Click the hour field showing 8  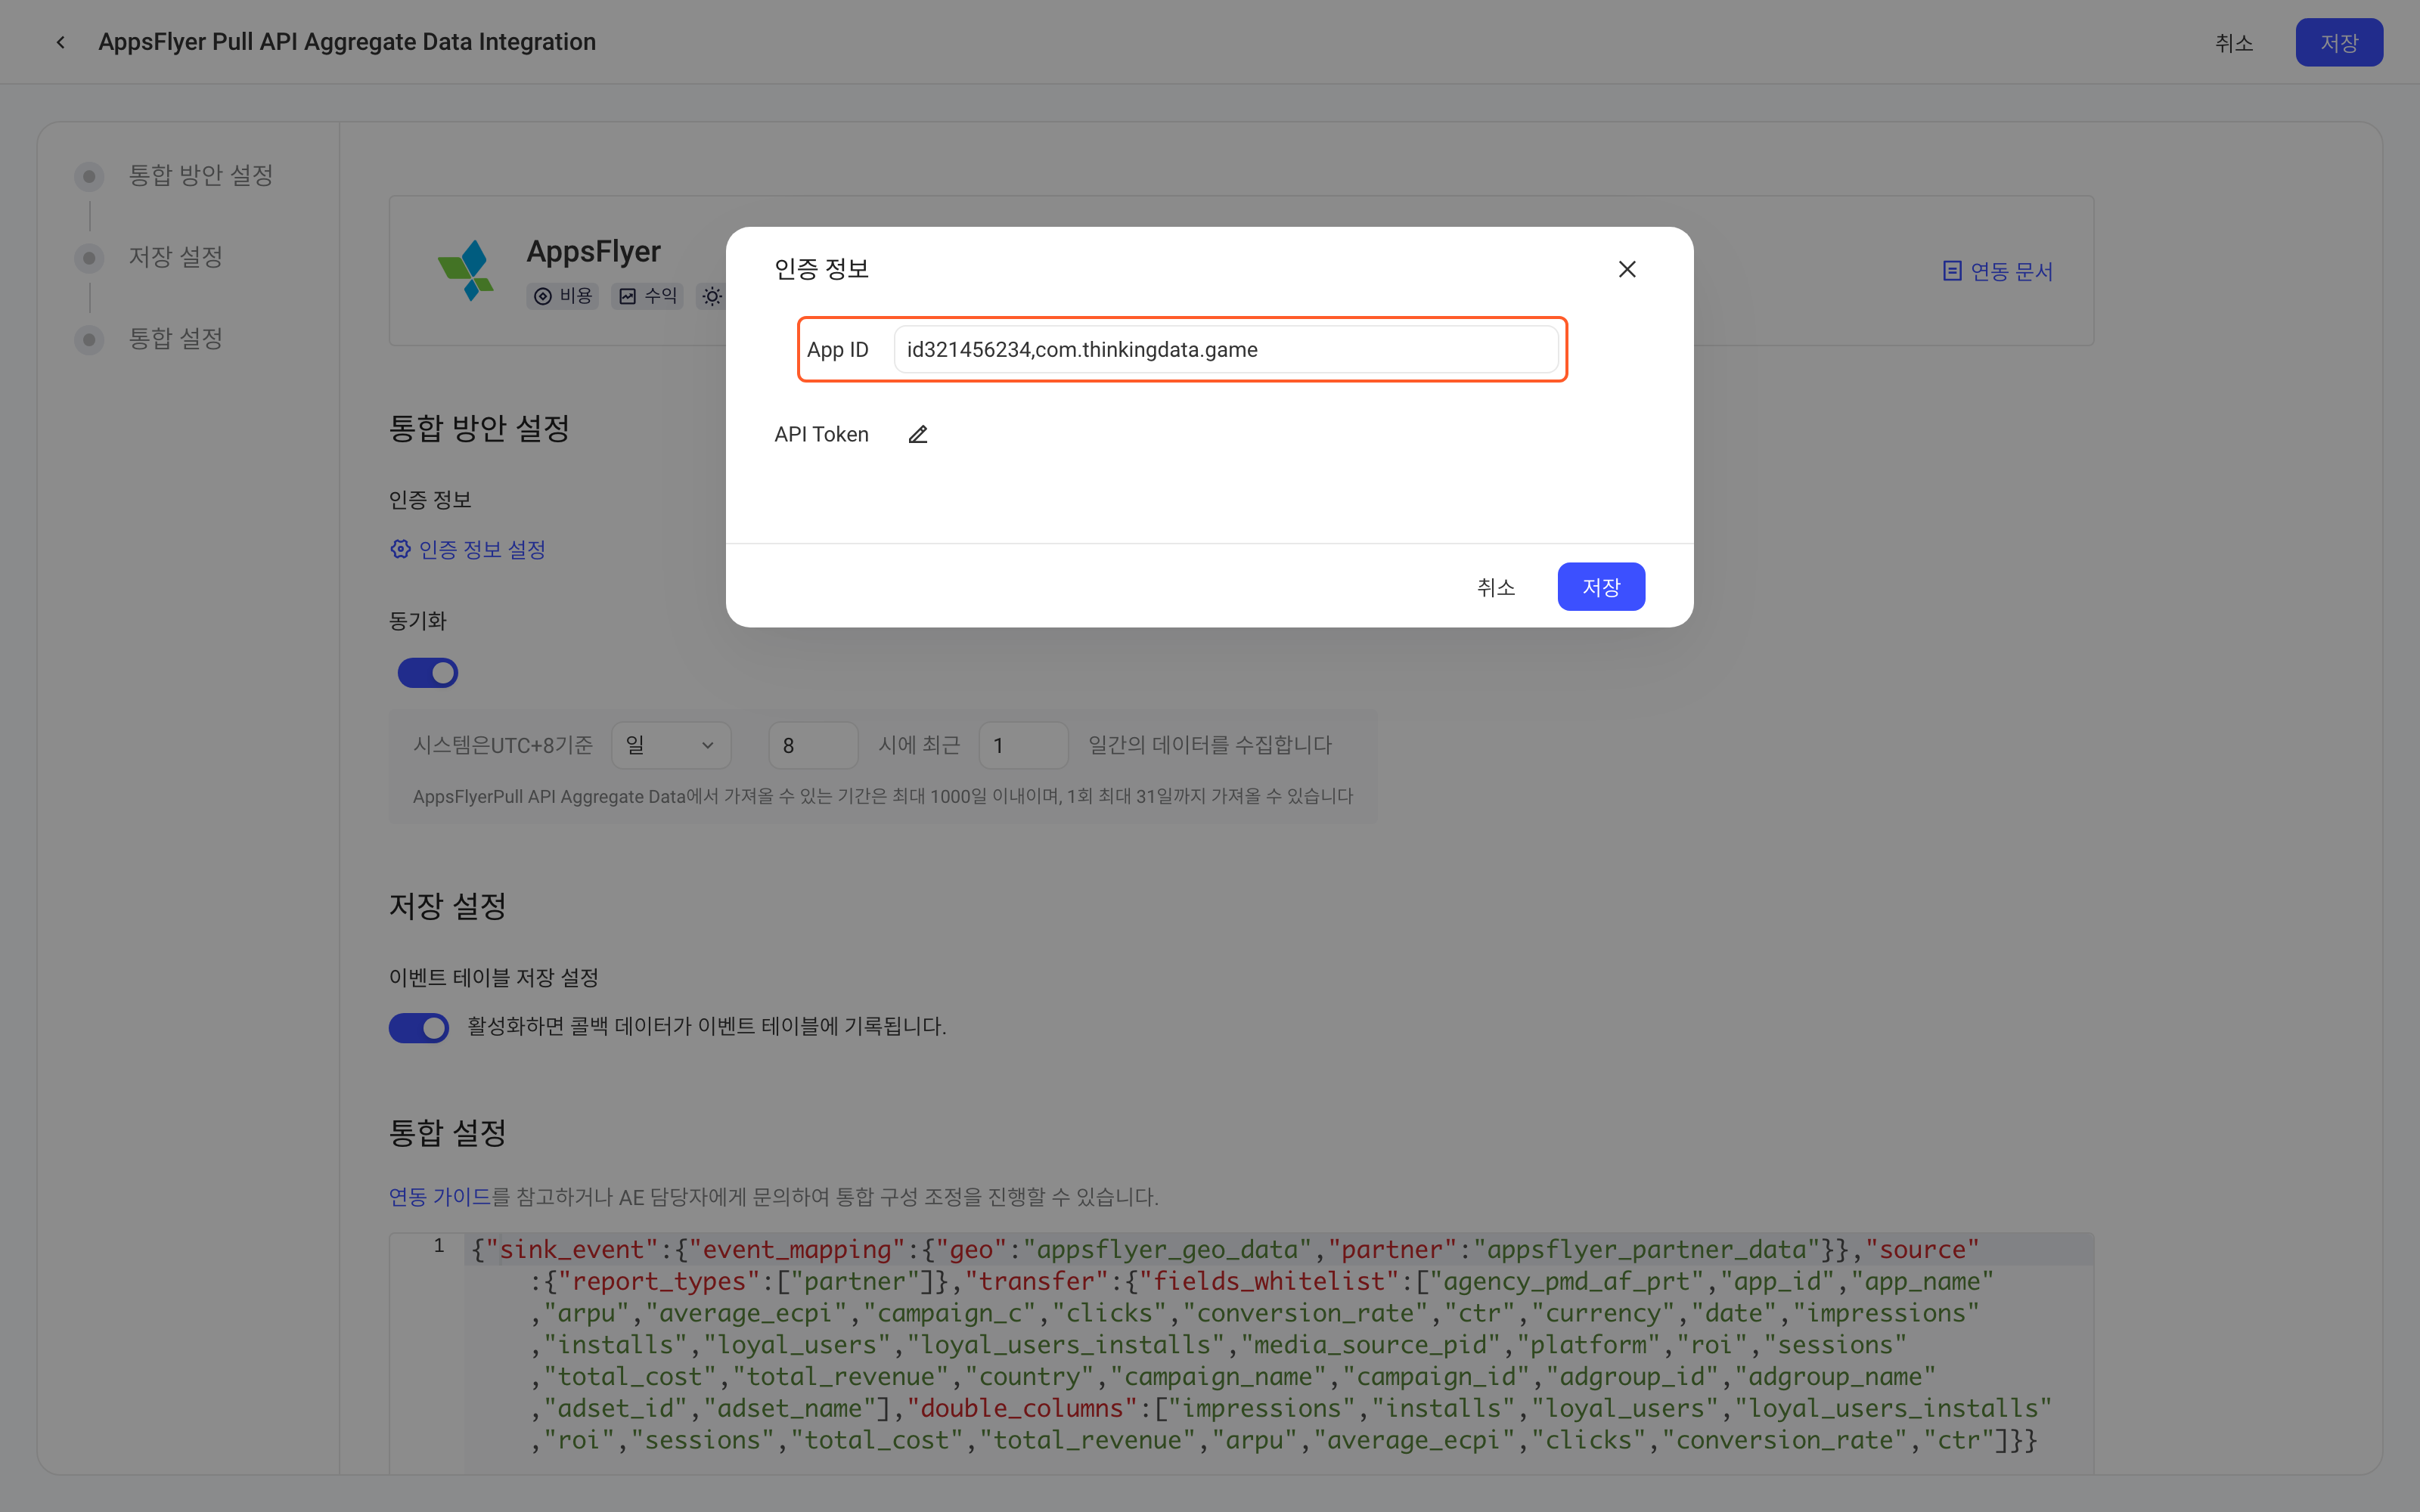(x=813, y=745)
